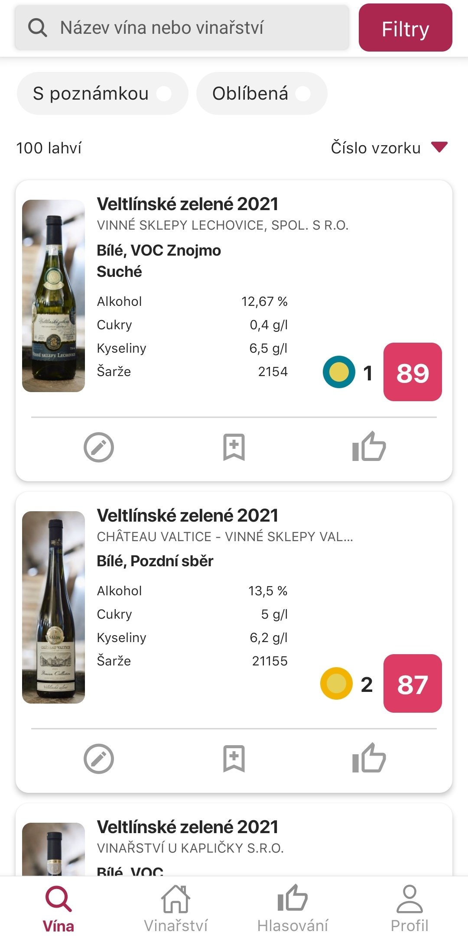Open the Château Valtice bottle photo
Image resolution: width=468 pixels, height=941 pixels.
click(54, 607)
